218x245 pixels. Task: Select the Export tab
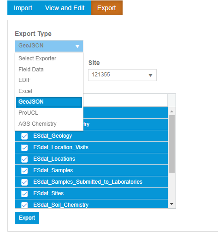click(106, 8)
